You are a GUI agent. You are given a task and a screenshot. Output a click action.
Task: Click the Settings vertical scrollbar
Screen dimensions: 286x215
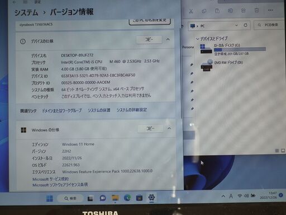pos(180,73)
